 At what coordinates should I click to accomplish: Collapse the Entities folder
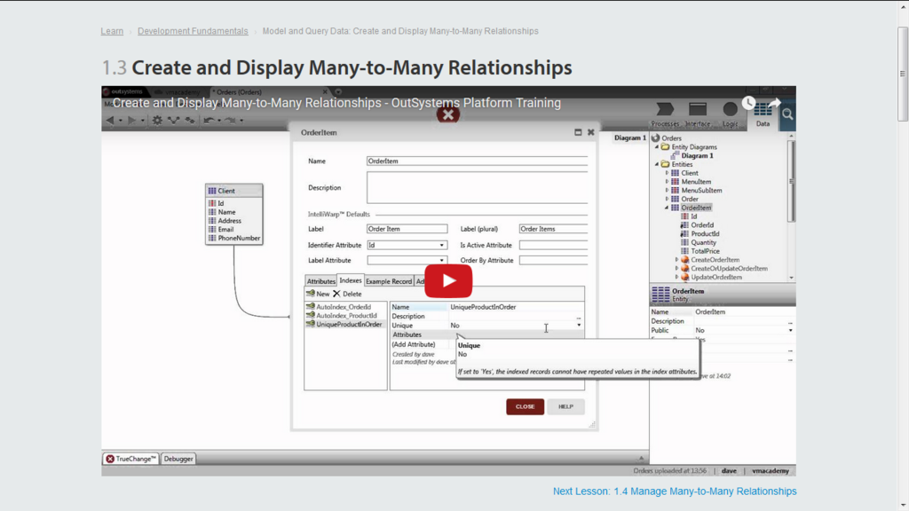pos(657,164)
